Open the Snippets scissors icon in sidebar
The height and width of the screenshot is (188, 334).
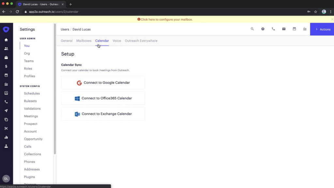[6, 128]
